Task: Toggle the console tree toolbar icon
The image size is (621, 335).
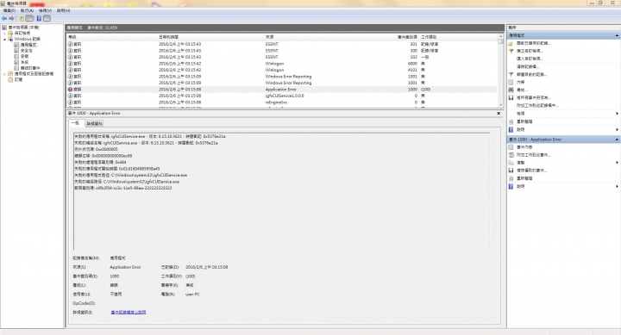Action: point(29,19)
